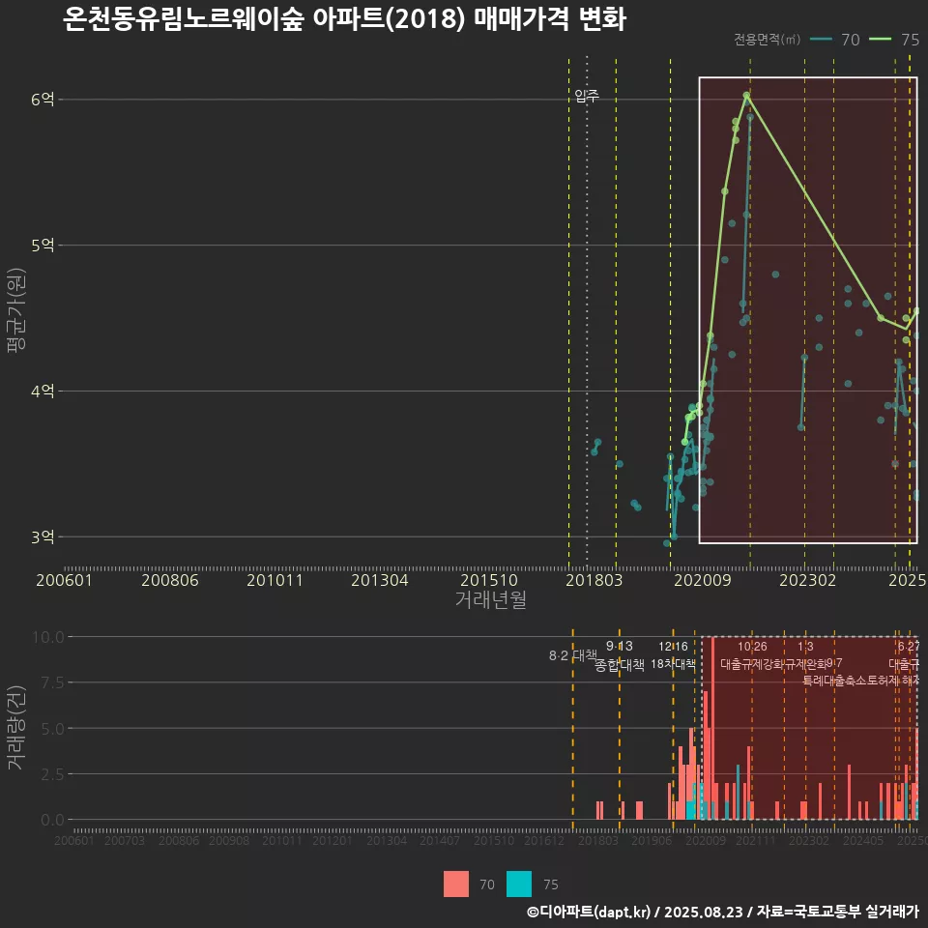Click the 5억 label on price axis

43,245
